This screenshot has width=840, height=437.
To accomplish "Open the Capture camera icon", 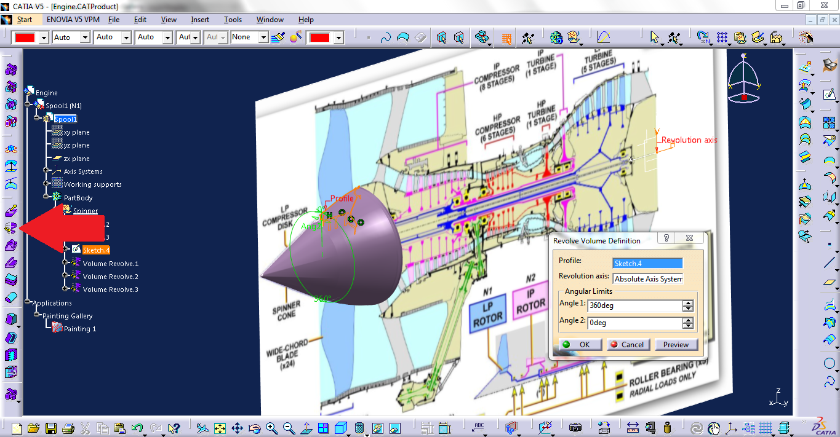I will point(575,428).
